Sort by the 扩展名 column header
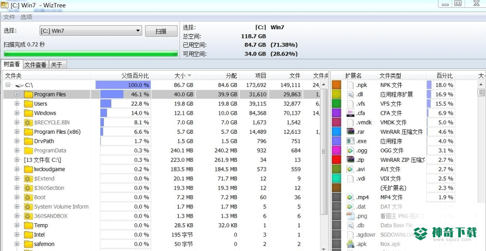The height and width of the screenshot is (251, 486). pyautogui.click(x=360, y=76)
